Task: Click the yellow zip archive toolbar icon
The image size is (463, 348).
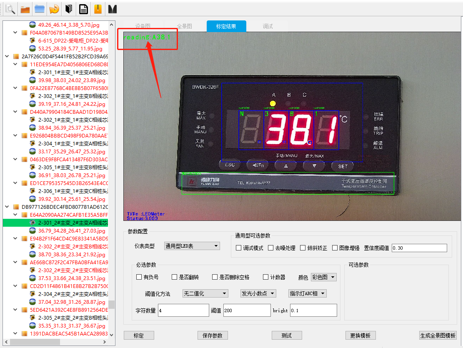Action: tap(98, 9)
